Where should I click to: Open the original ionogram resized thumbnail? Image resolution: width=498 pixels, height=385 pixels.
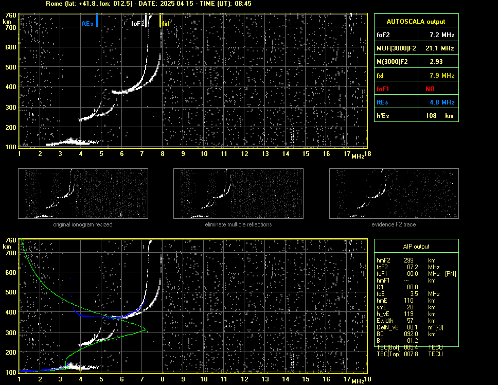(x=83, y=194)
